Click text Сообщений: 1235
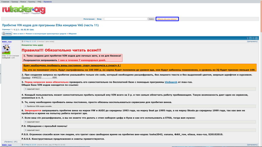The height and width of the screenshot is (147, 262). 8,58
